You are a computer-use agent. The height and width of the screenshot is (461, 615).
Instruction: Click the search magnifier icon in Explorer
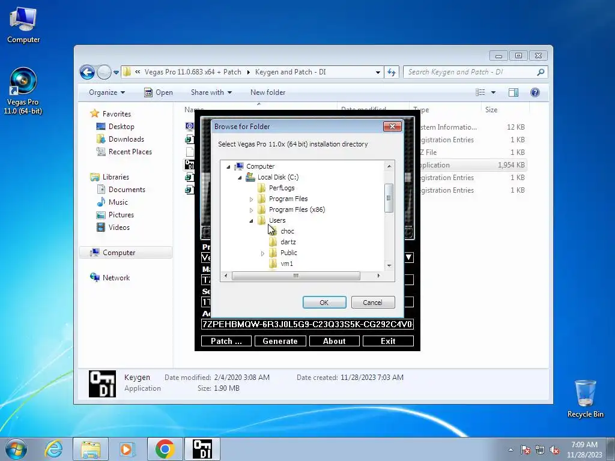(x=541, y=72)
